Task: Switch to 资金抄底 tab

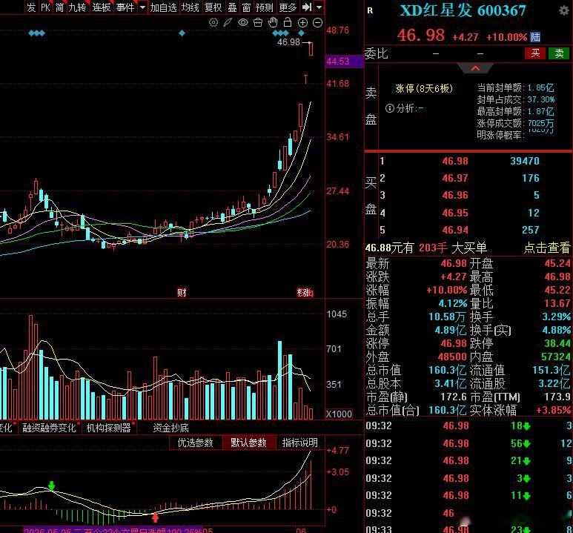Action: click(170, 428)
